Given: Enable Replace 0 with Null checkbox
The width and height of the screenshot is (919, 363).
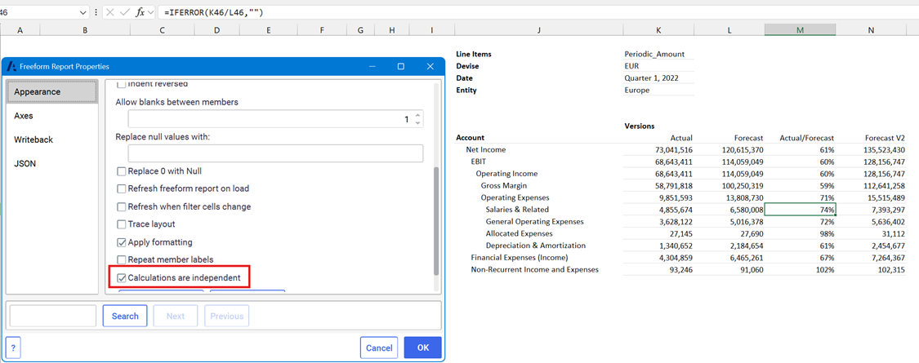Looking at the screenshot, I should (x=122, y=171).
